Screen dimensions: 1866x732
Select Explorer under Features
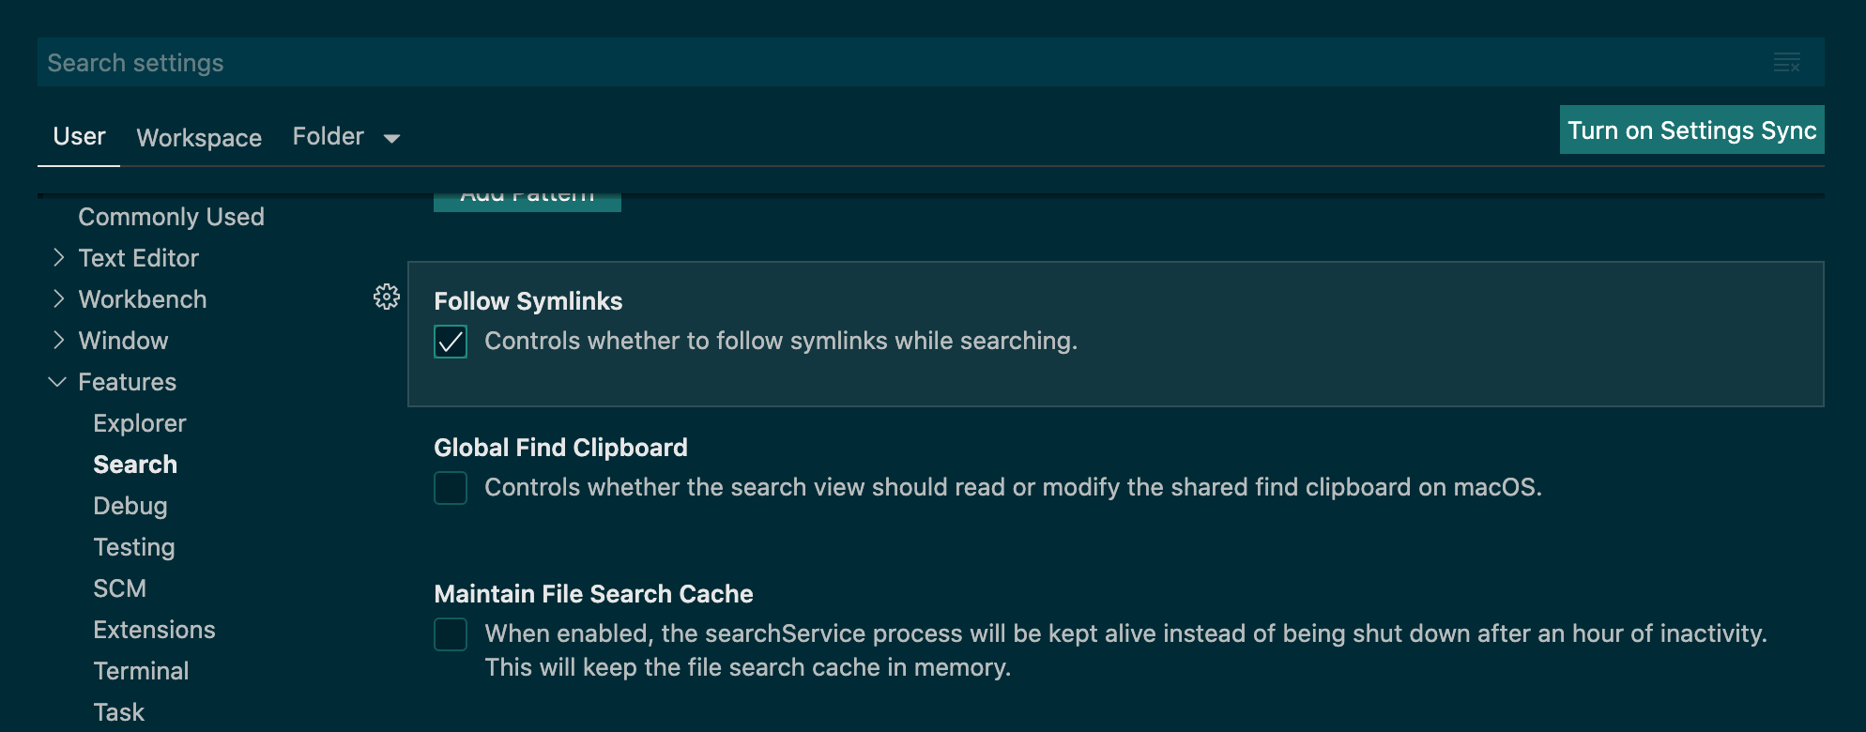click(139, 423)
